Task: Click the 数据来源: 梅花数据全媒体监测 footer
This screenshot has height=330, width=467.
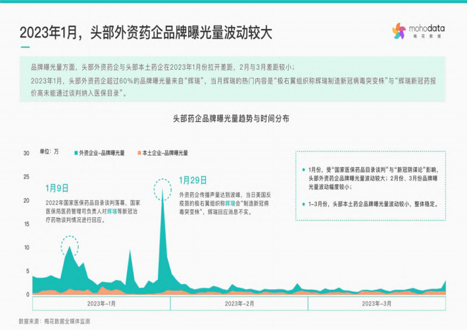Action: [x=54, y=321]
